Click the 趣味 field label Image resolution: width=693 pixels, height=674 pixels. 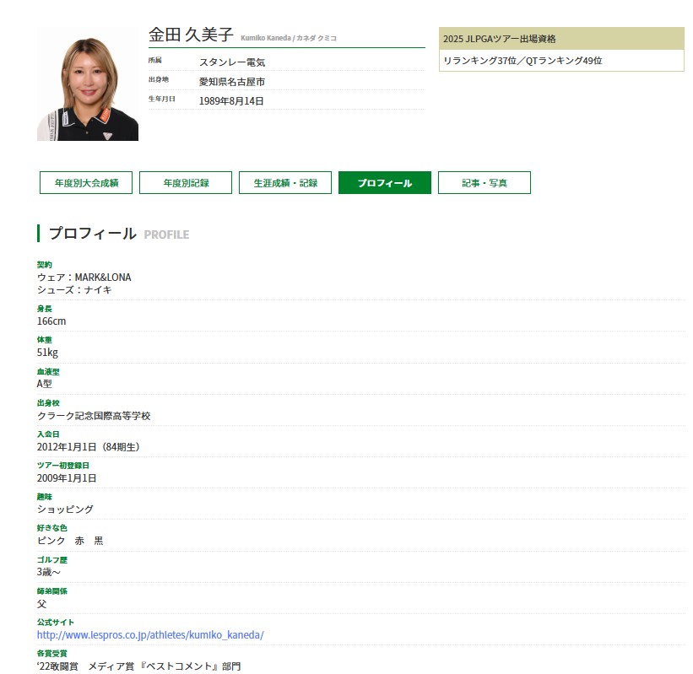click(x=44, y=497)
